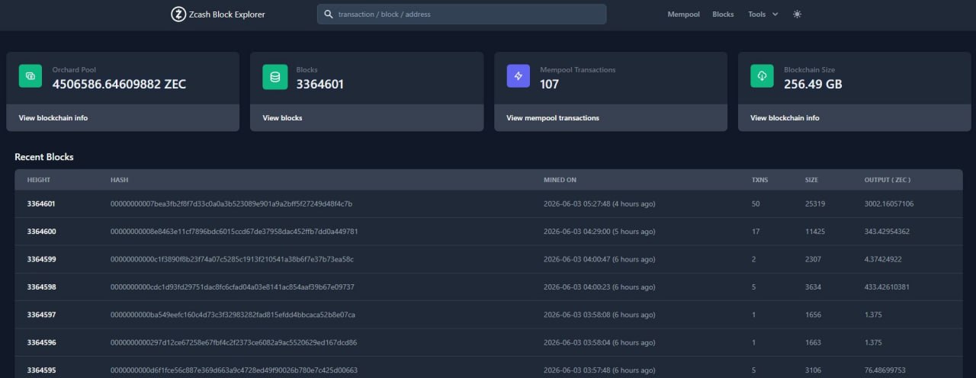Image resolution: width=976 pixels, height=378 pixels.
Task: Click the View blocks link
Action: point(282,118)
